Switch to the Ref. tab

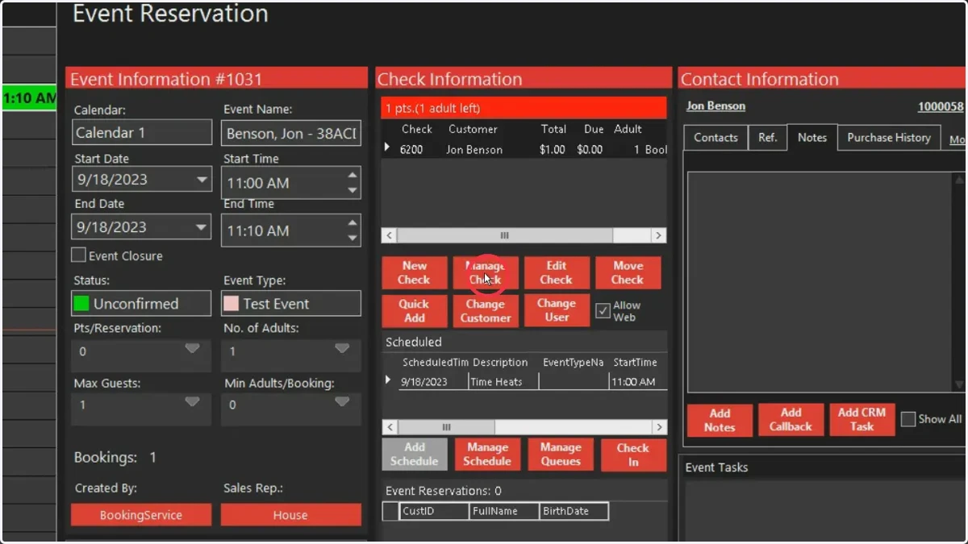coord(768,138)
